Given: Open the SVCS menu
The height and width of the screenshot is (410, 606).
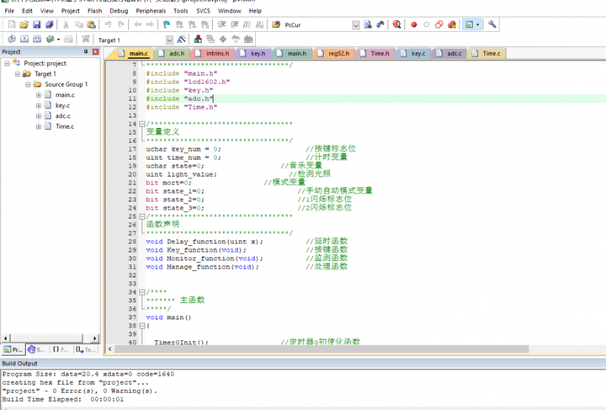Looking at the screenshot, I should point(203,11).
